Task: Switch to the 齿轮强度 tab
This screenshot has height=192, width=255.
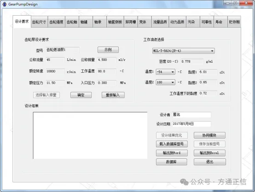Action: 56,22
